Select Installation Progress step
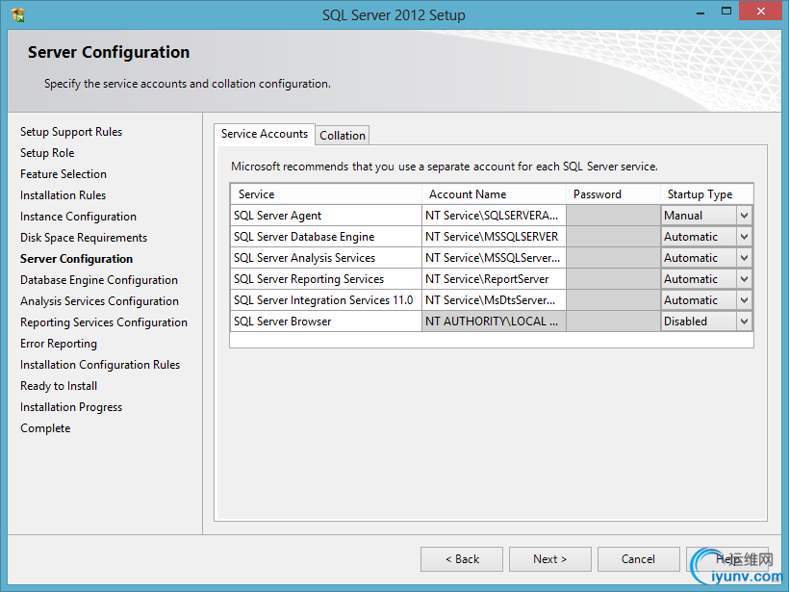The width and height of the screenshot is (789, 592). click(71, 407)
